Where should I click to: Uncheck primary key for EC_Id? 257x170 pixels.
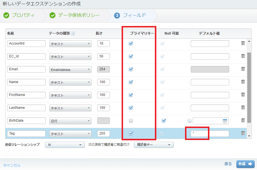click(131, 56)
